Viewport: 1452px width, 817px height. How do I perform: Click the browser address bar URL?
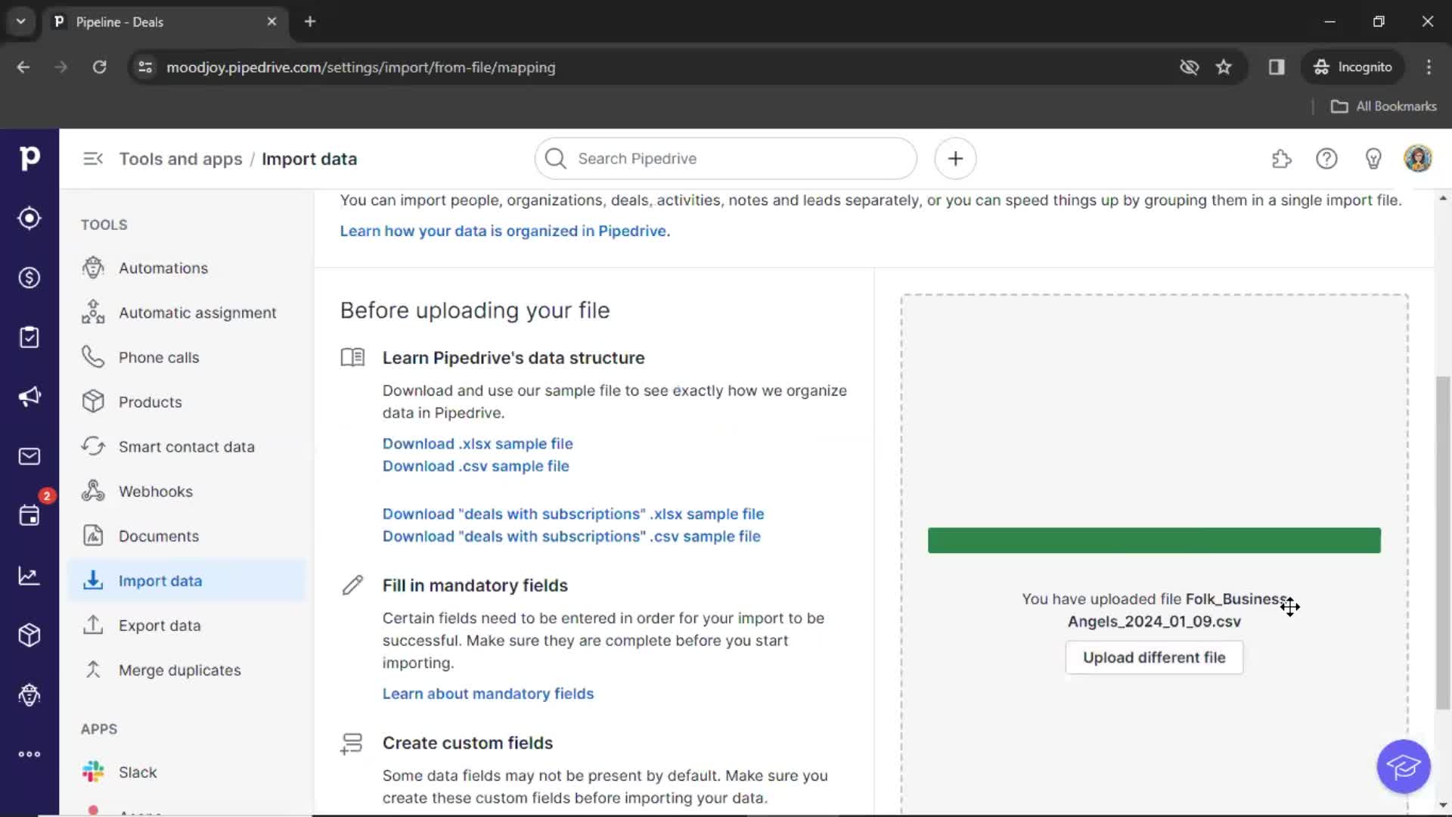(x=361, y=67)
